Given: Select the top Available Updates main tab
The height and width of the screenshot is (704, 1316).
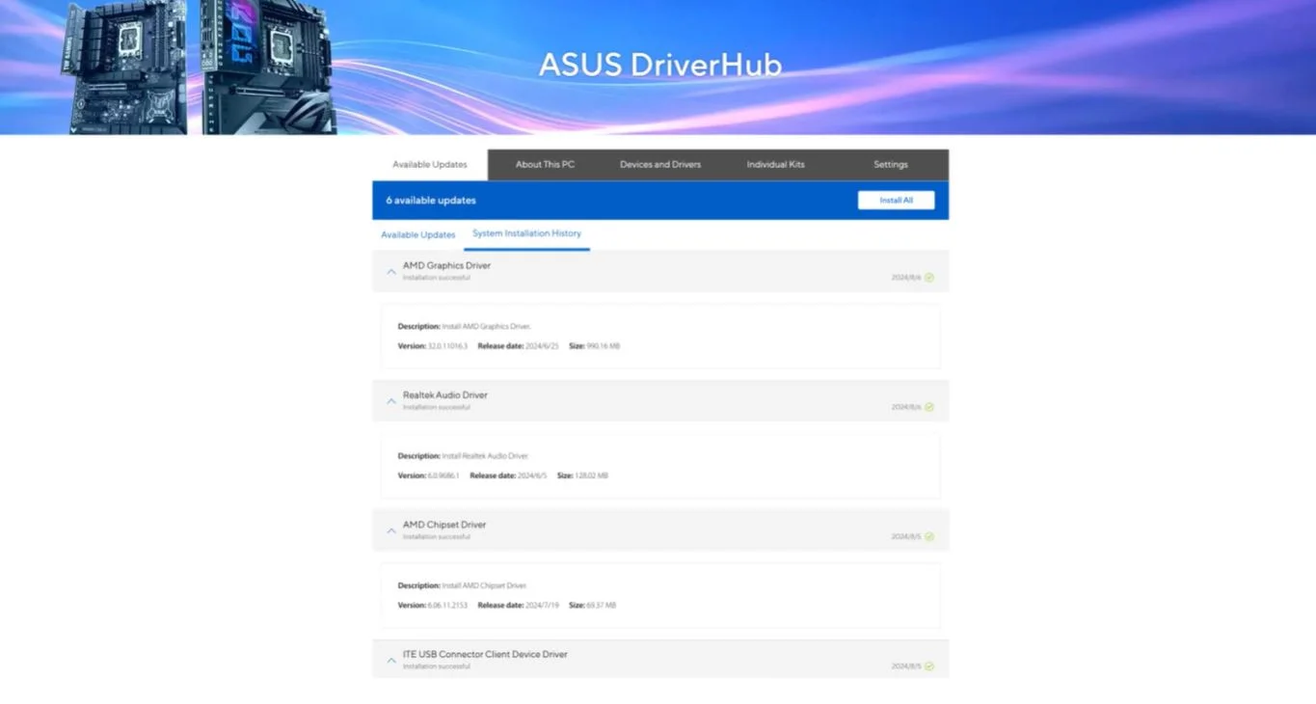Looking at the screenshot, I should point(430,165).
